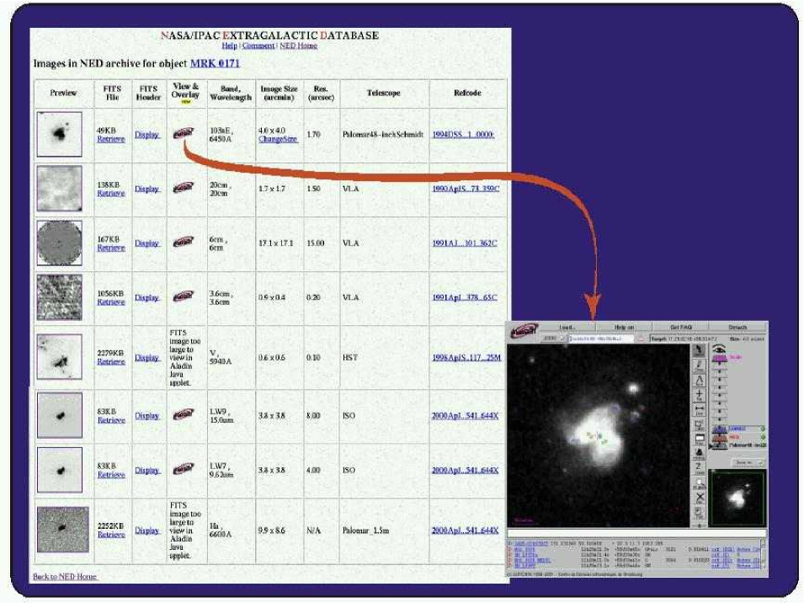The image size is (804, 603).
Task: Activate the plus-cross tool in Aladin toolbar
Action: [x=700, y=395]
